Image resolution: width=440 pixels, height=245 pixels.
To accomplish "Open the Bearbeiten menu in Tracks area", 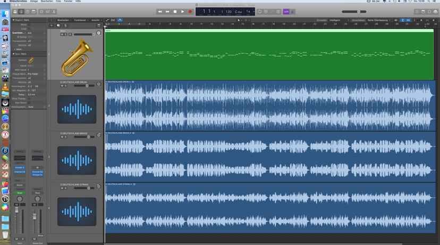I will pyautogui.click(x=64, y=20).
